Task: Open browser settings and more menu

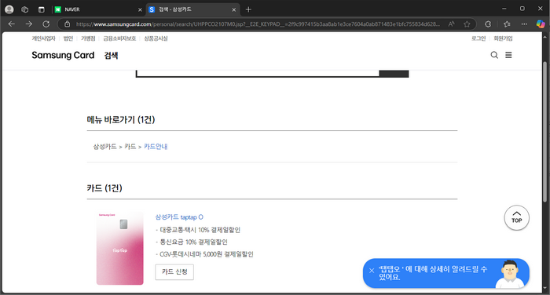Action: tap(524, 24)
